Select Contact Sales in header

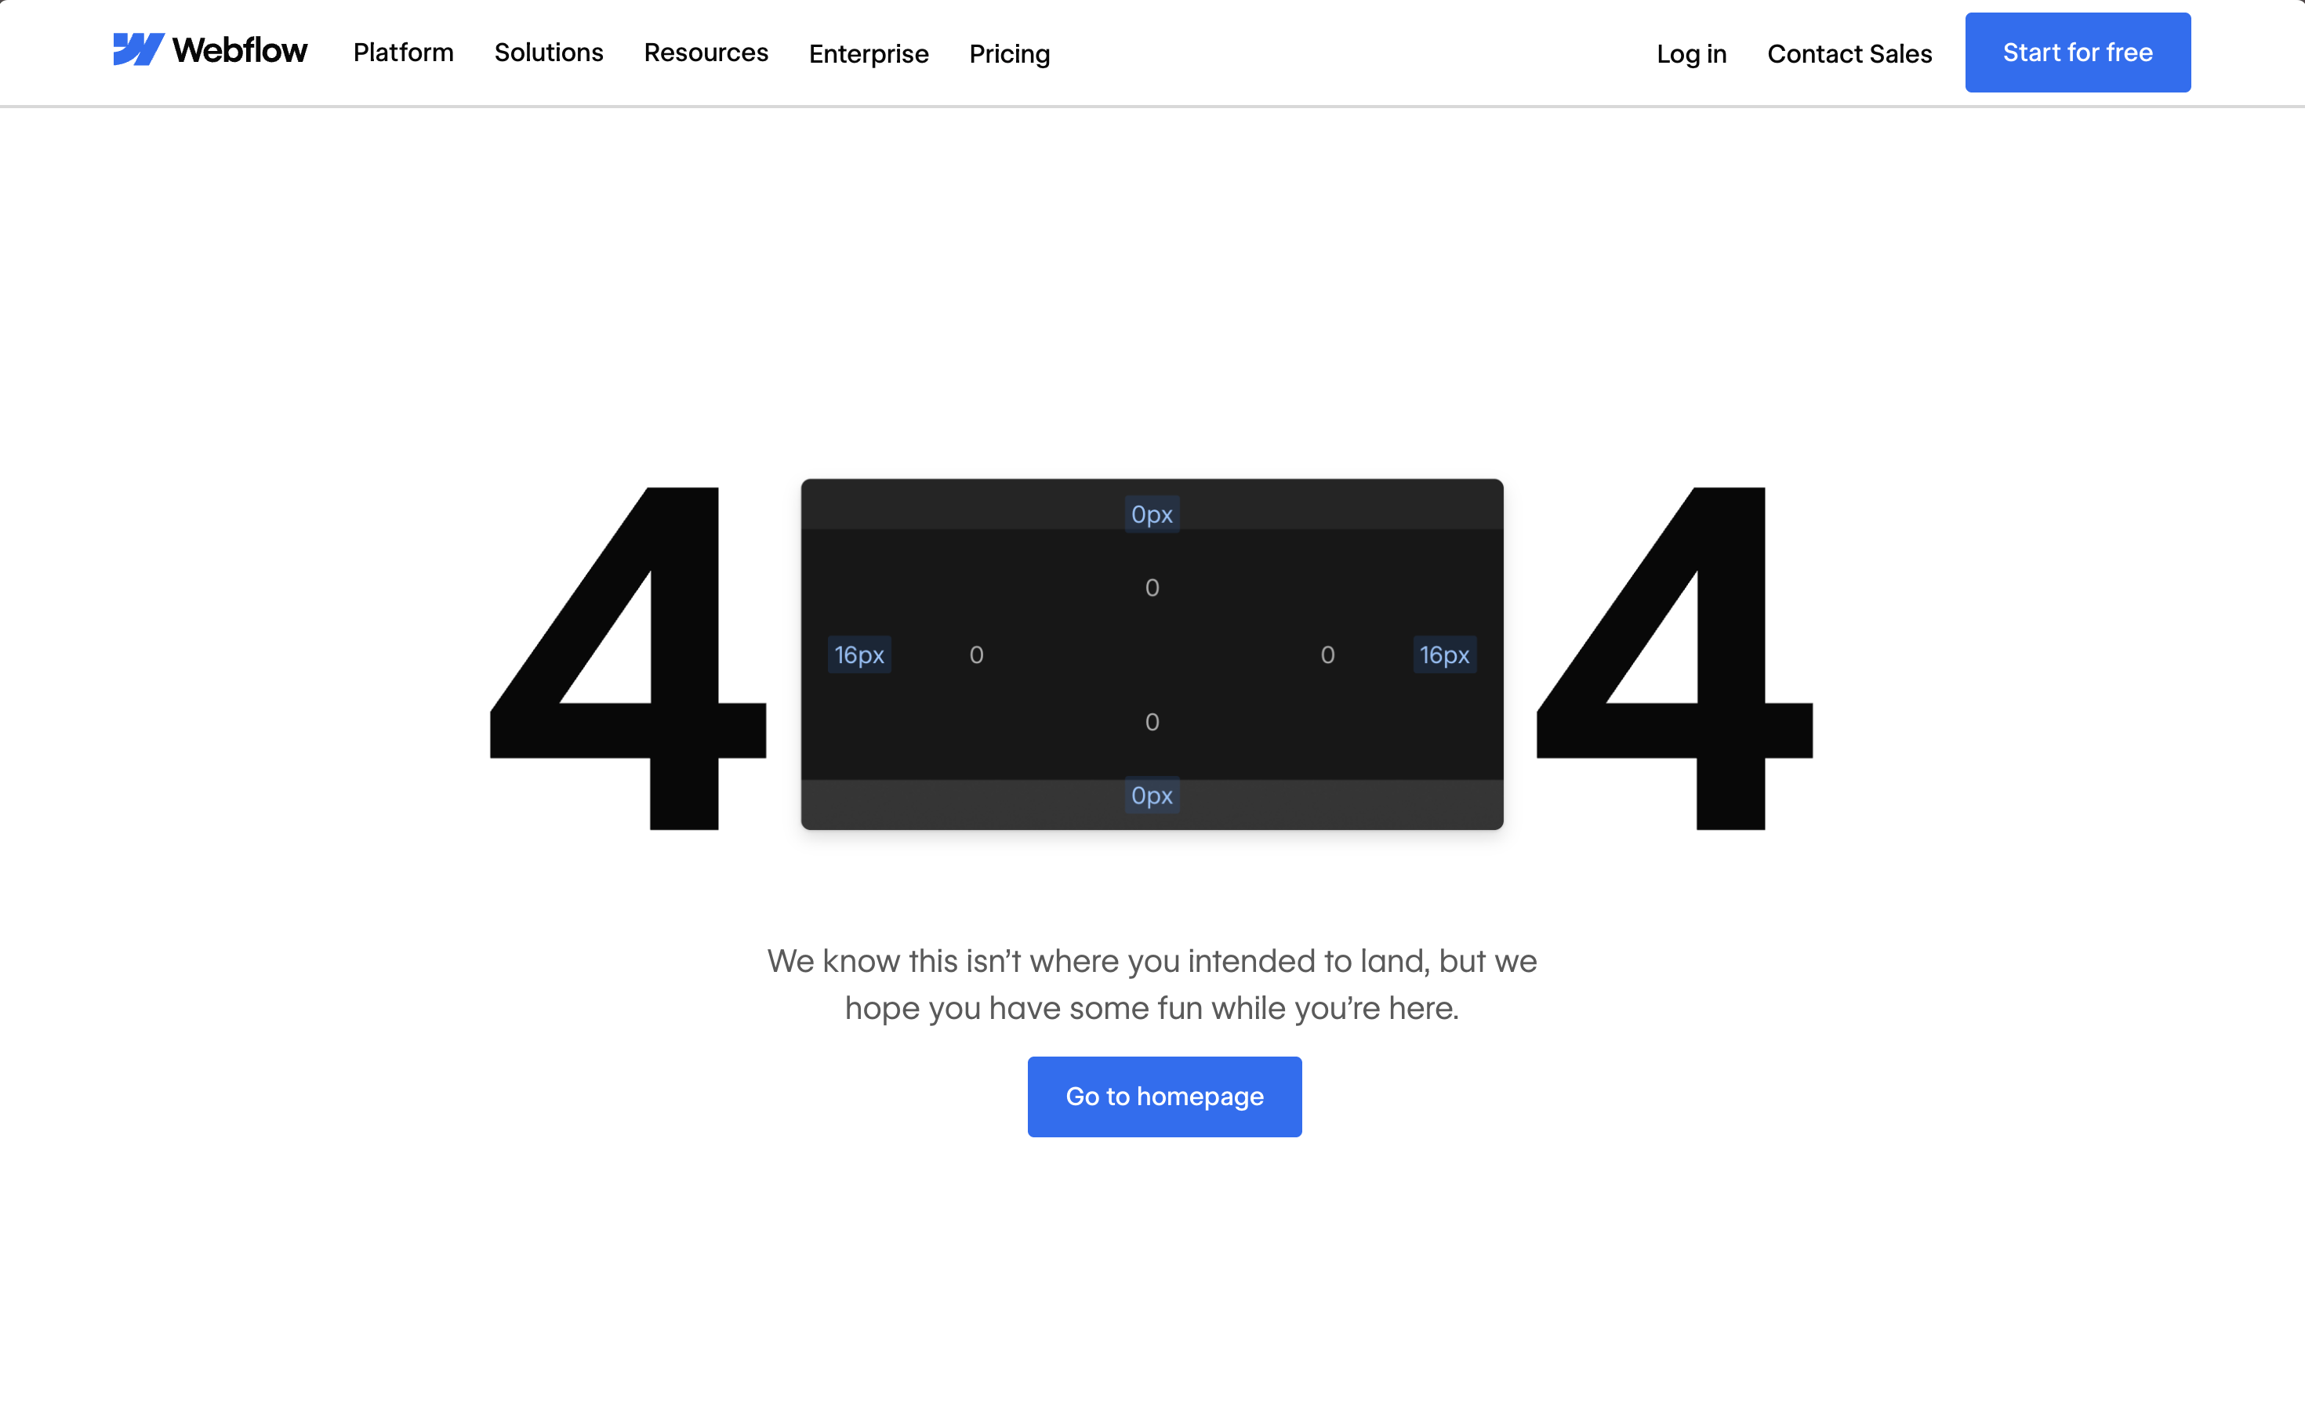click(1849, 54)
